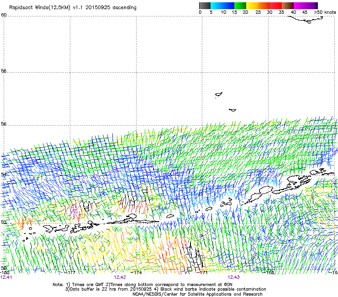338x297 pixels.
Task: Click the '60' latitude label
Action: click(4, 15)
